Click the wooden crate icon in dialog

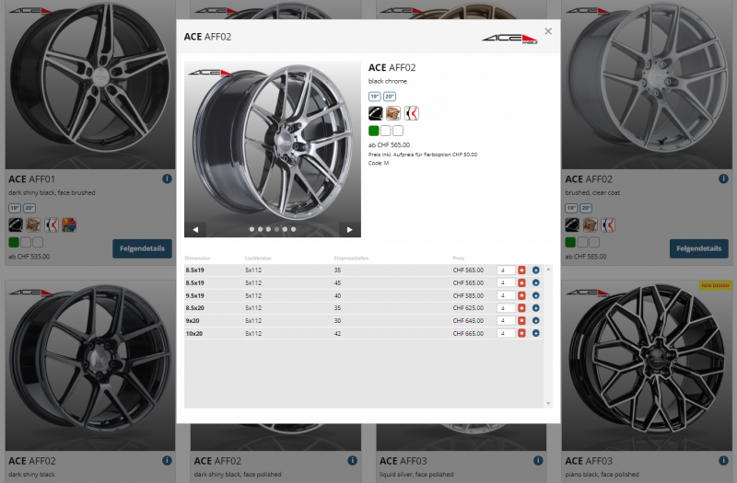[x=393, y=113]
